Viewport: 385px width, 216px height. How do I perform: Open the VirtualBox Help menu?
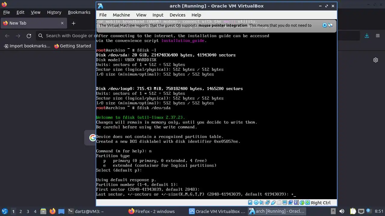click(196, 15)
